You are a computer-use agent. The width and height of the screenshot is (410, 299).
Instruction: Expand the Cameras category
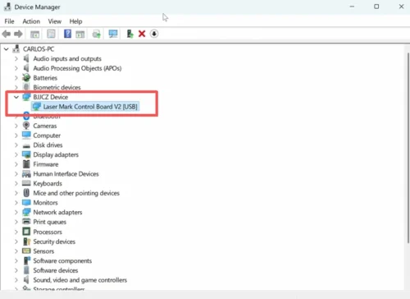(x=16, y=126)
